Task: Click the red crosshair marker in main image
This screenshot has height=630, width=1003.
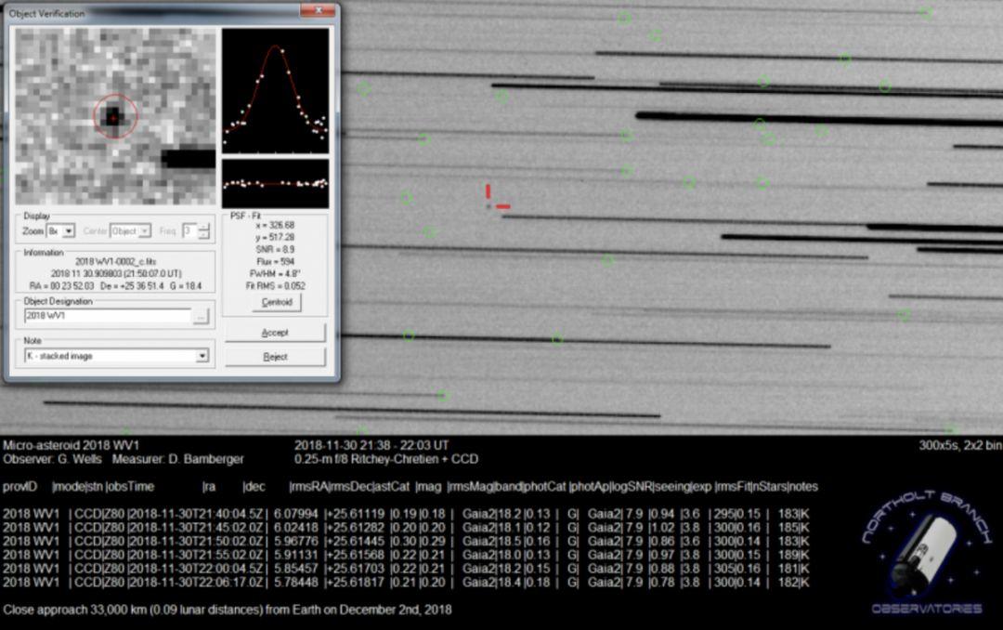Action: point(494,198)
